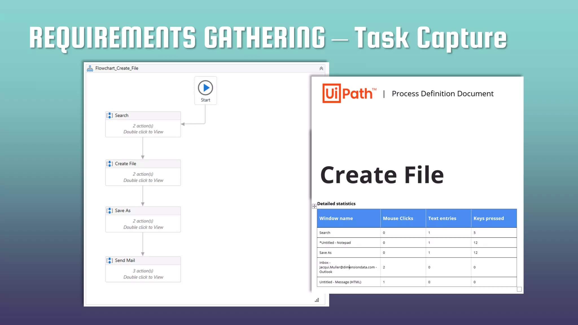Click the table move handle icon
Screen dimensions: 578x325
(314, 206)
